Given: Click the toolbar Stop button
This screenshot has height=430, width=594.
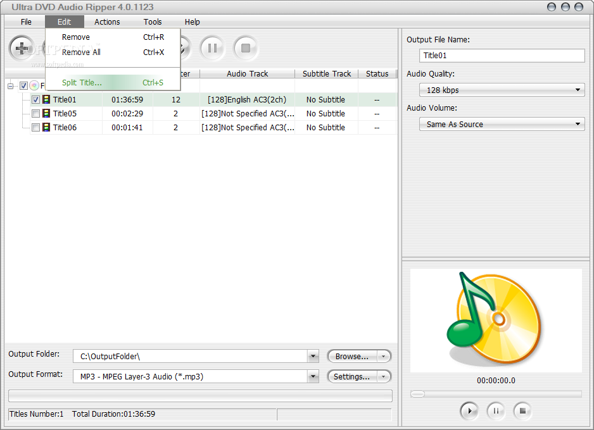Looking at the screenshot, I should (246, 48).
